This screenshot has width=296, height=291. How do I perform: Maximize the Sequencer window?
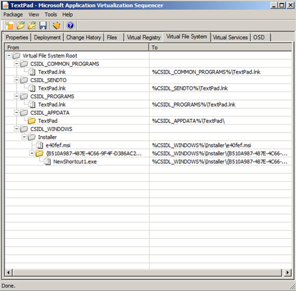[x=282, y=5]
